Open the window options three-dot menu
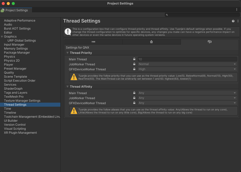This screenshot has width=241, height=172. (236, 9)
